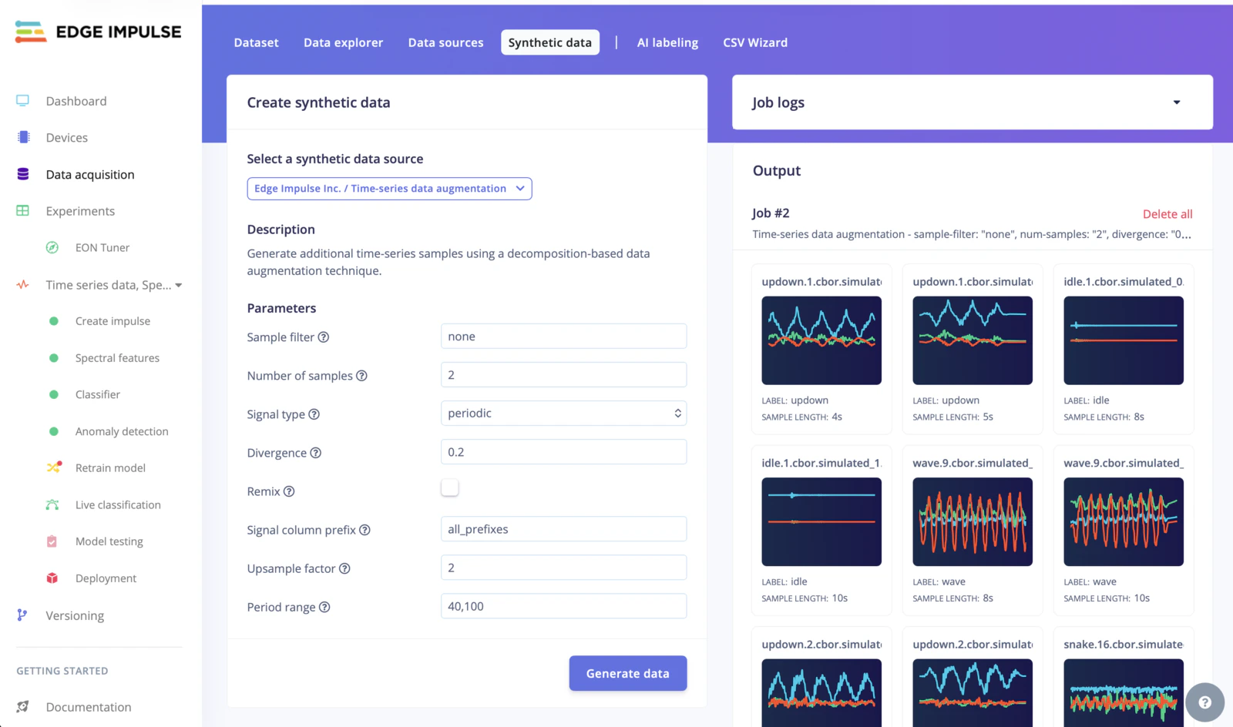Click the help icon next to Period range

click(x=324, y=606)
